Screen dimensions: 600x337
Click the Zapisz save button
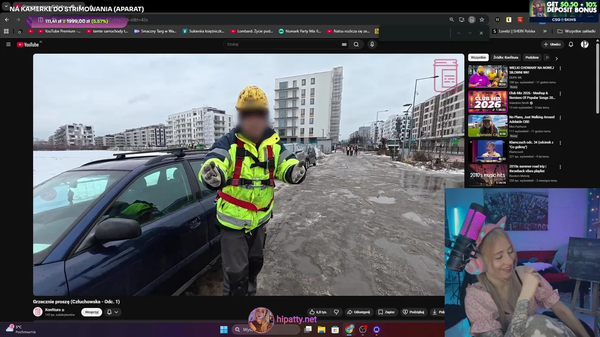coord(386,312)
